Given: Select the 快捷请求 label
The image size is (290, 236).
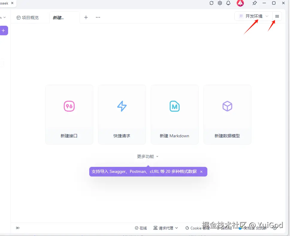Looking at the screenshot, I should point(122,136).
